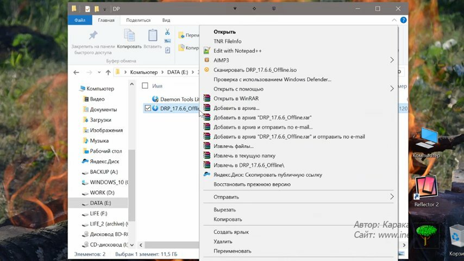Click the WinRAR icon beside Добавить в архив...
The width and height of the screenshot is (464, 261).
207,108
